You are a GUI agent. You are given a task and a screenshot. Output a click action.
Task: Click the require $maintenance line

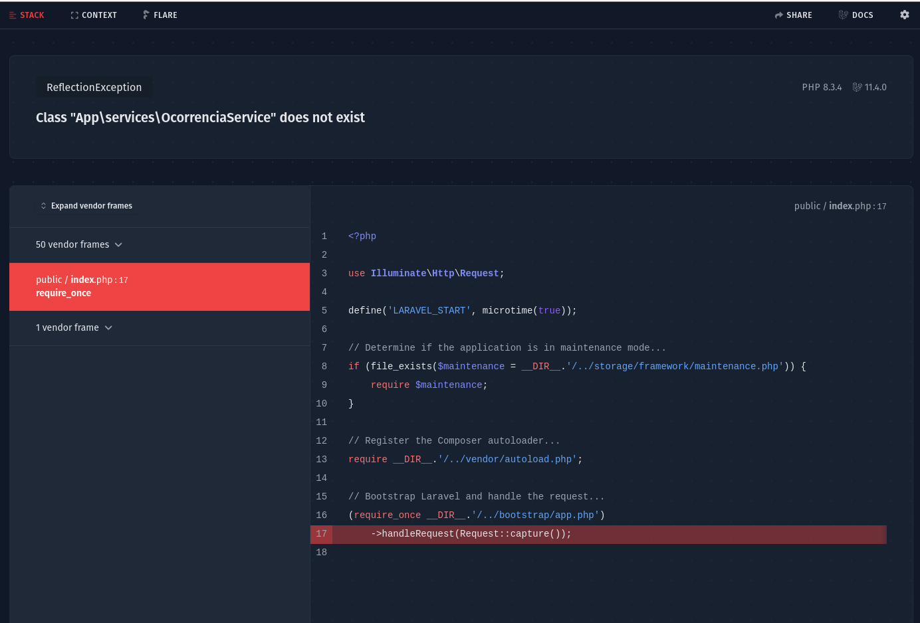point(429,385)
